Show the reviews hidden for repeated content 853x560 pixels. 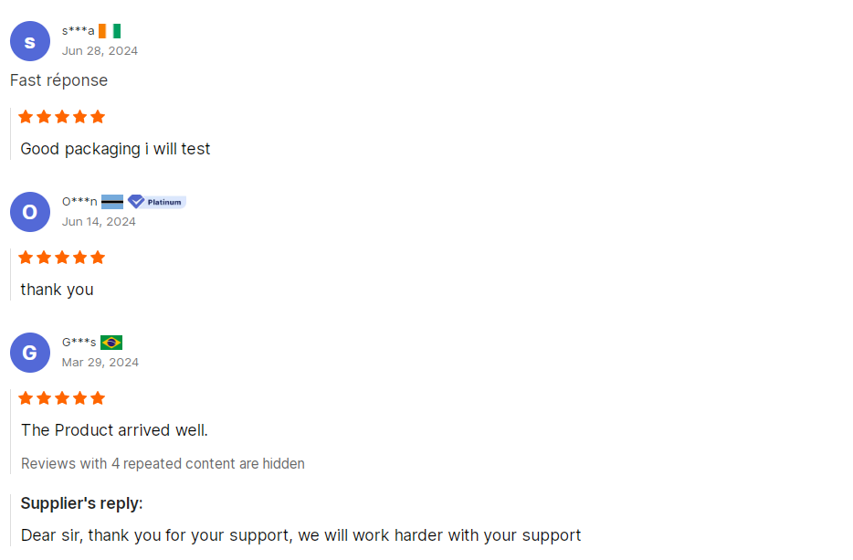pos(163,463)
